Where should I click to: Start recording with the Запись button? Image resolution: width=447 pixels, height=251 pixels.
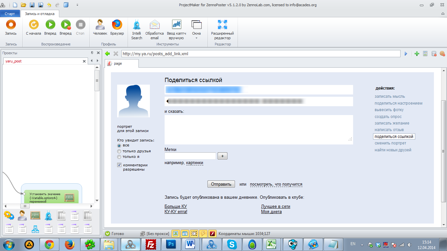point(11,28)
